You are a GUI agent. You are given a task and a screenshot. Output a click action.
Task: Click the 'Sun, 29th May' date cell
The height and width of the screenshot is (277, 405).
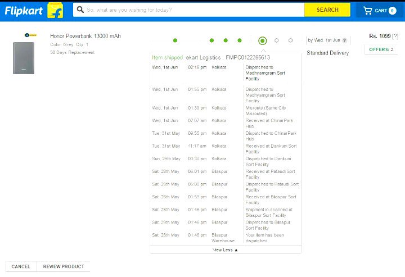click(166, 158)
